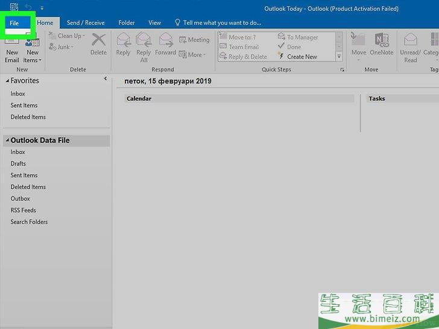Switch to the Send / Receive tab
The height and width of the screenshot is (329, 439).
pos(86,23)
